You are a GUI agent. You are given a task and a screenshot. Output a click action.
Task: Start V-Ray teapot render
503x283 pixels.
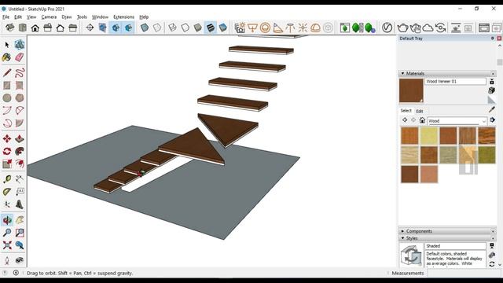[x=402, y=28]
